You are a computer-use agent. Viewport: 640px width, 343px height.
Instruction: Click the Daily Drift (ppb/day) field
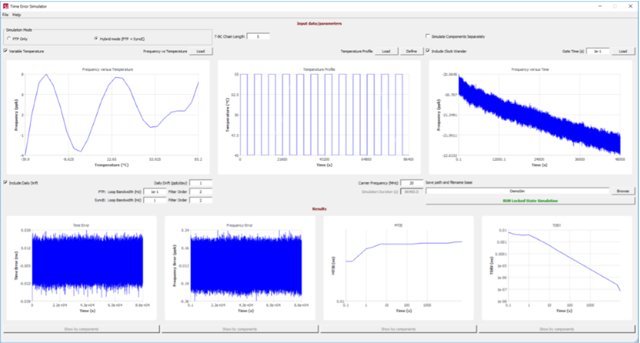(x=201, y=183)
